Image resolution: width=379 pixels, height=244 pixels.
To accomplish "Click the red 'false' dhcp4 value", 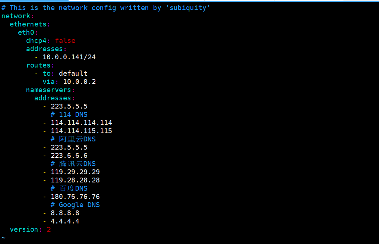I will pos(65,41).
